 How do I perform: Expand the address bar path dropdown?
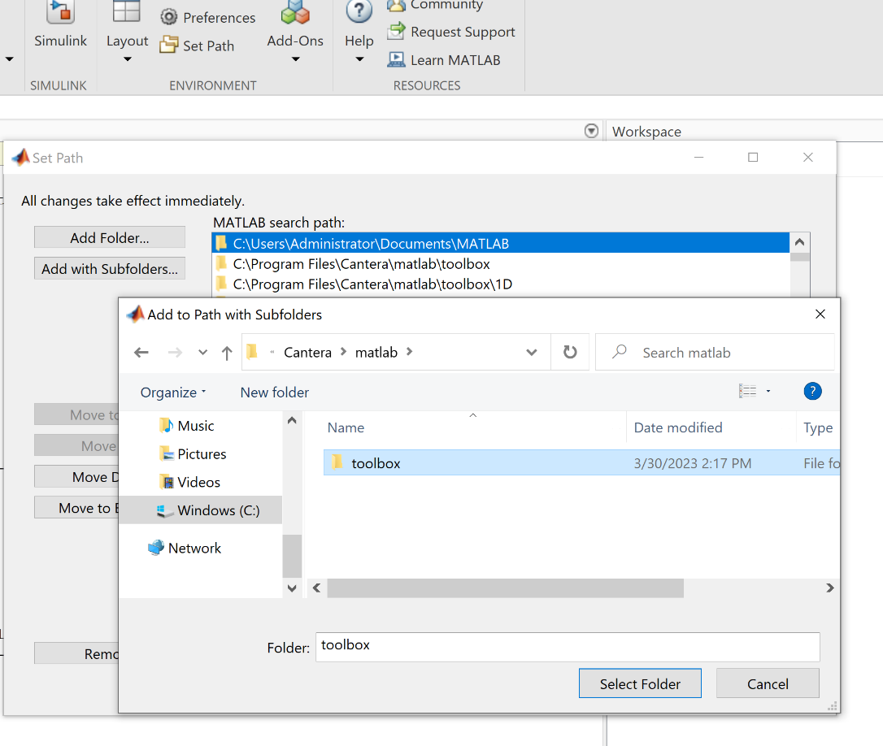tap(532, 353)
